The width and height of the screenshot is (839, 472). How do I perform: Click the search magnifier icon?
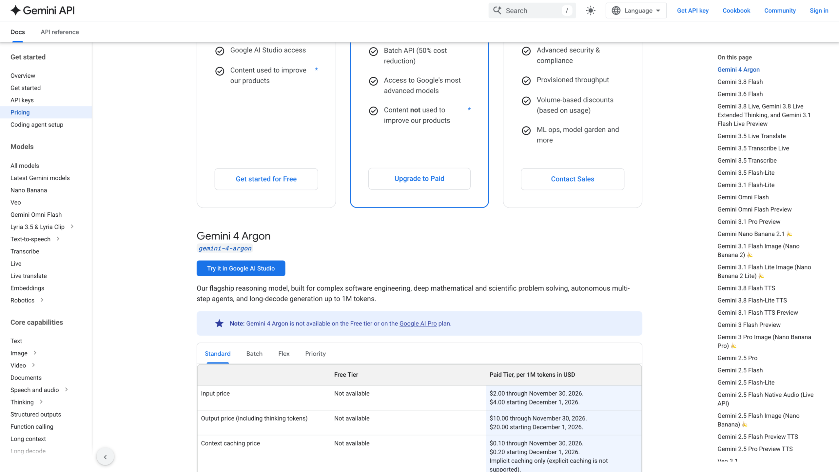point(497,10)
